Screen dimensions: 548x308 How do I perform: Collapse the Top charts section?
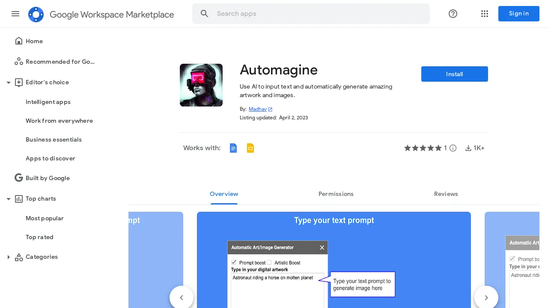click(x=8, y=199)
